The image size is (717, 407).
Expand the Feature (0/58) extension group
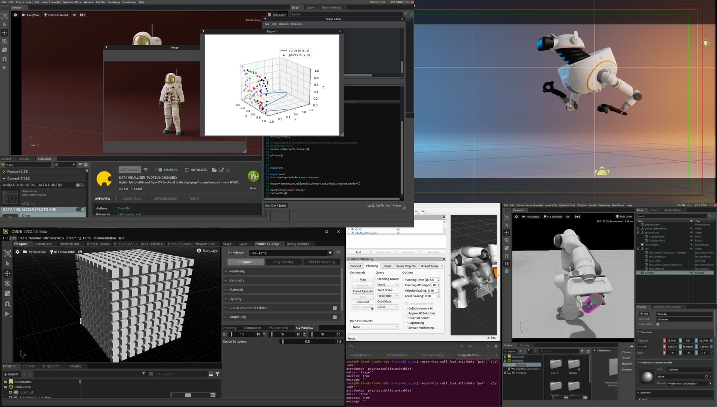coord(43,172)
